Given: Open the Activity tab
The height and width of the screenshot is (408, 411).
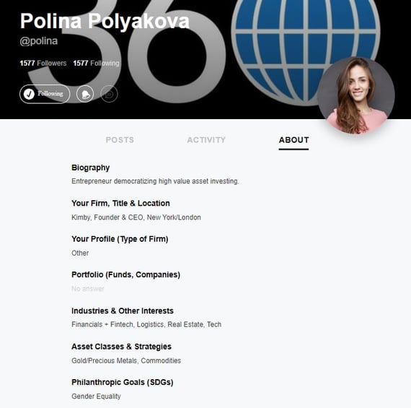Looking at the screenshot, I should 206,140.
